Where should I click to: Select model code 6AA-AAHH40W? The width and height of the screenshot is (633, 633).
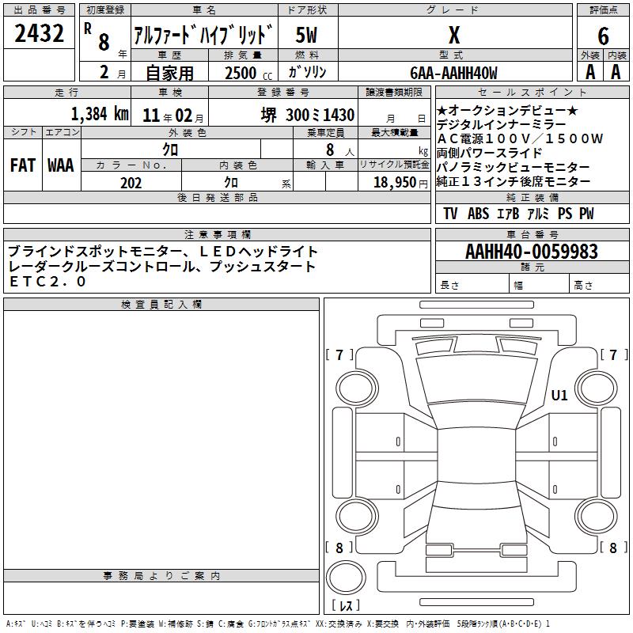[x=453, y=73]
